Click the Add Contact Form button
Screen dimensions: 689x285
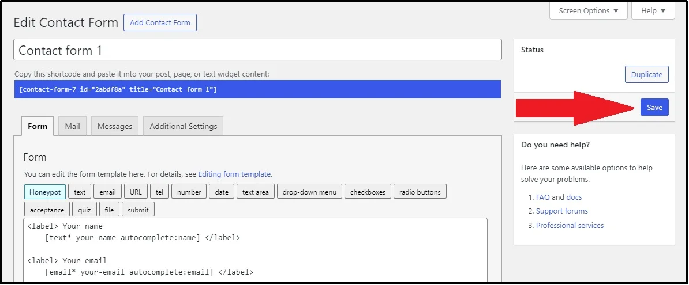(160, 23)
